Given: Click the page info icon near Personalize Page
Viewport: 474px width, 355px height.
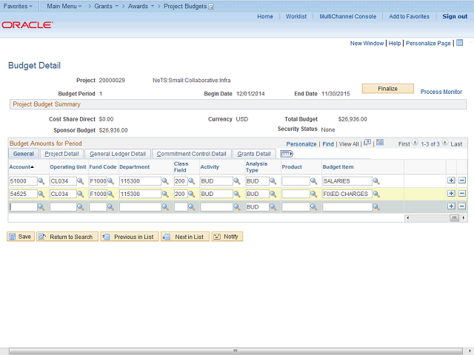Looking at the screenshot, I should (x=459, y=43).
